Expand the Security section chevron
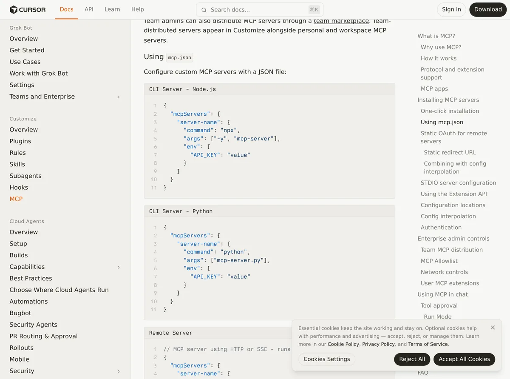Viewport: 510px width, 379px height. (x=119, y=371)
